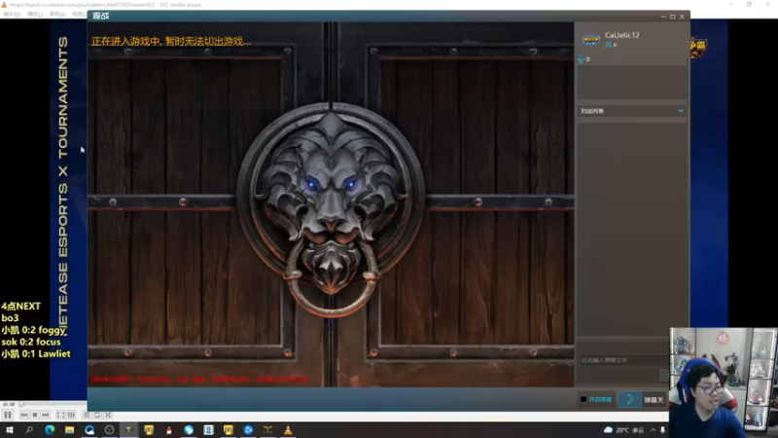Click the 小凯 0:1 Lawliet score line

click(36, 353)
